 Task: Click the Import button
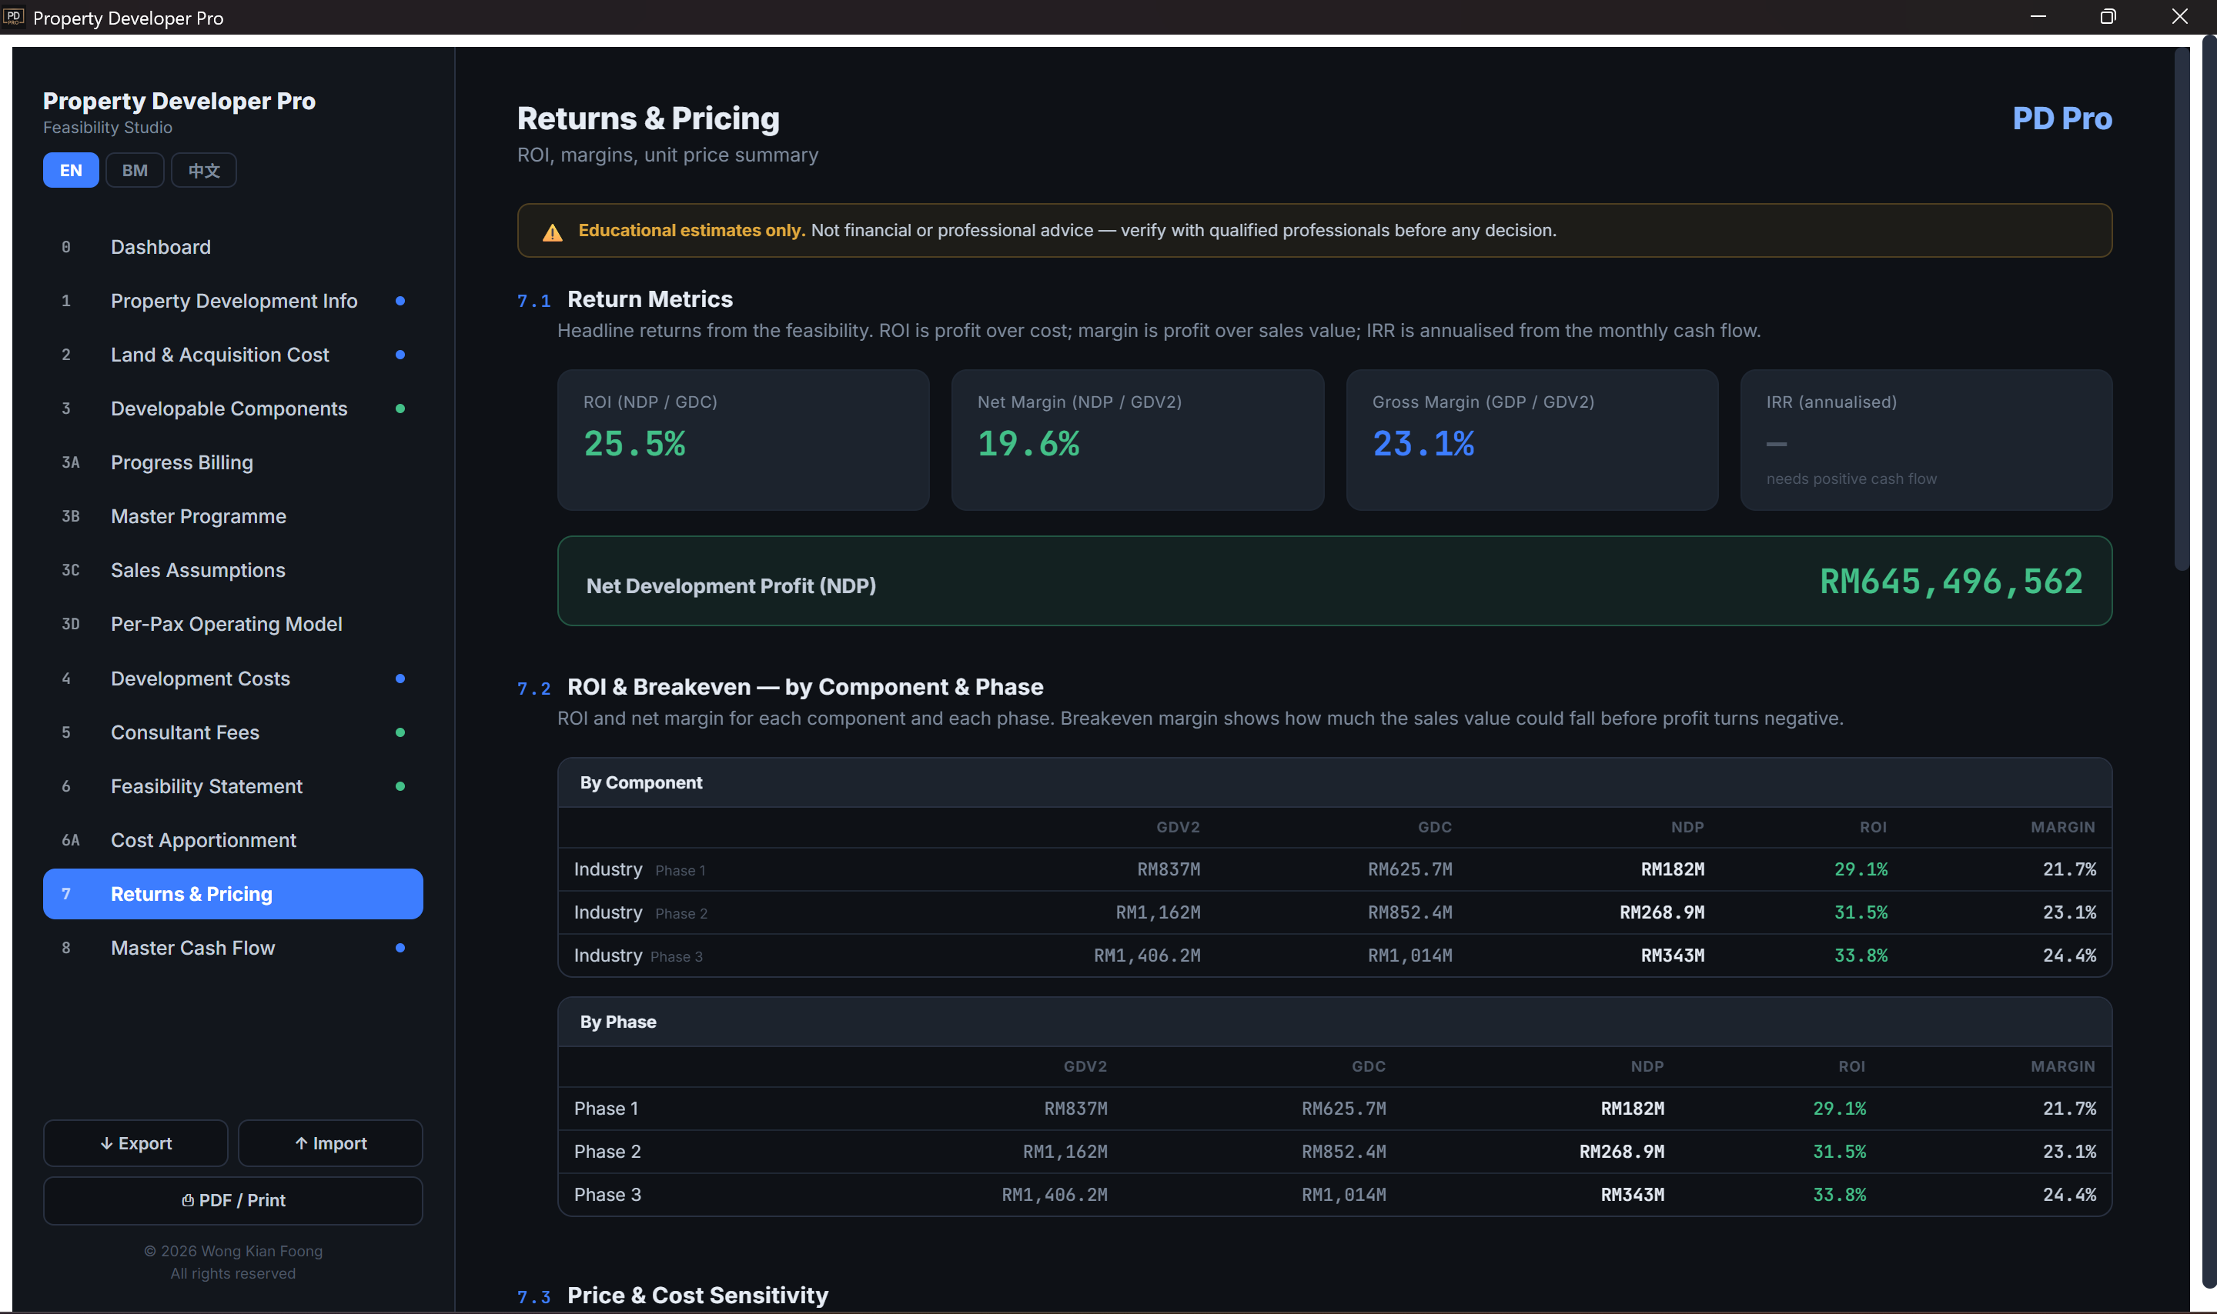click(x=330, y=1143)
